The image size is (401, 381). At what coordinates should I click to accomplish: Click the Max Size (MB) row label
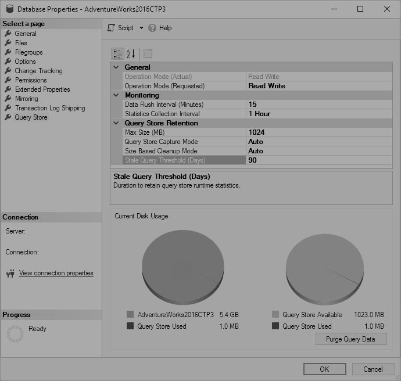(x=145, y=132)
